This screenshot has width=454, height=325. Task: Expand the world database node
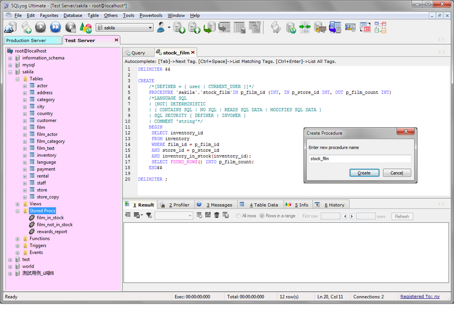tap(10, 266)
